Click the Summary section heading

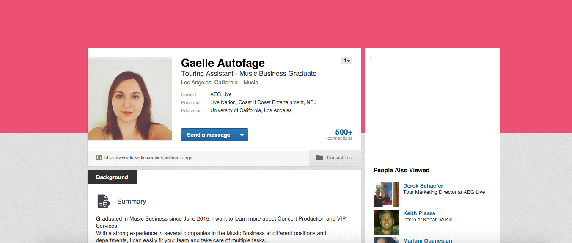tap(132, 202)
